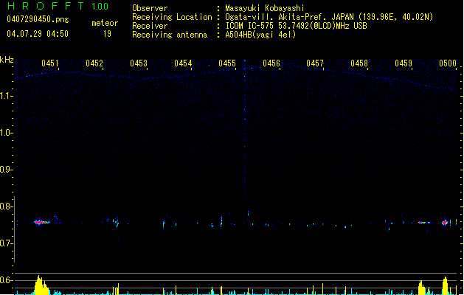Click the HROFFT 1.0.0 title text

58,6
